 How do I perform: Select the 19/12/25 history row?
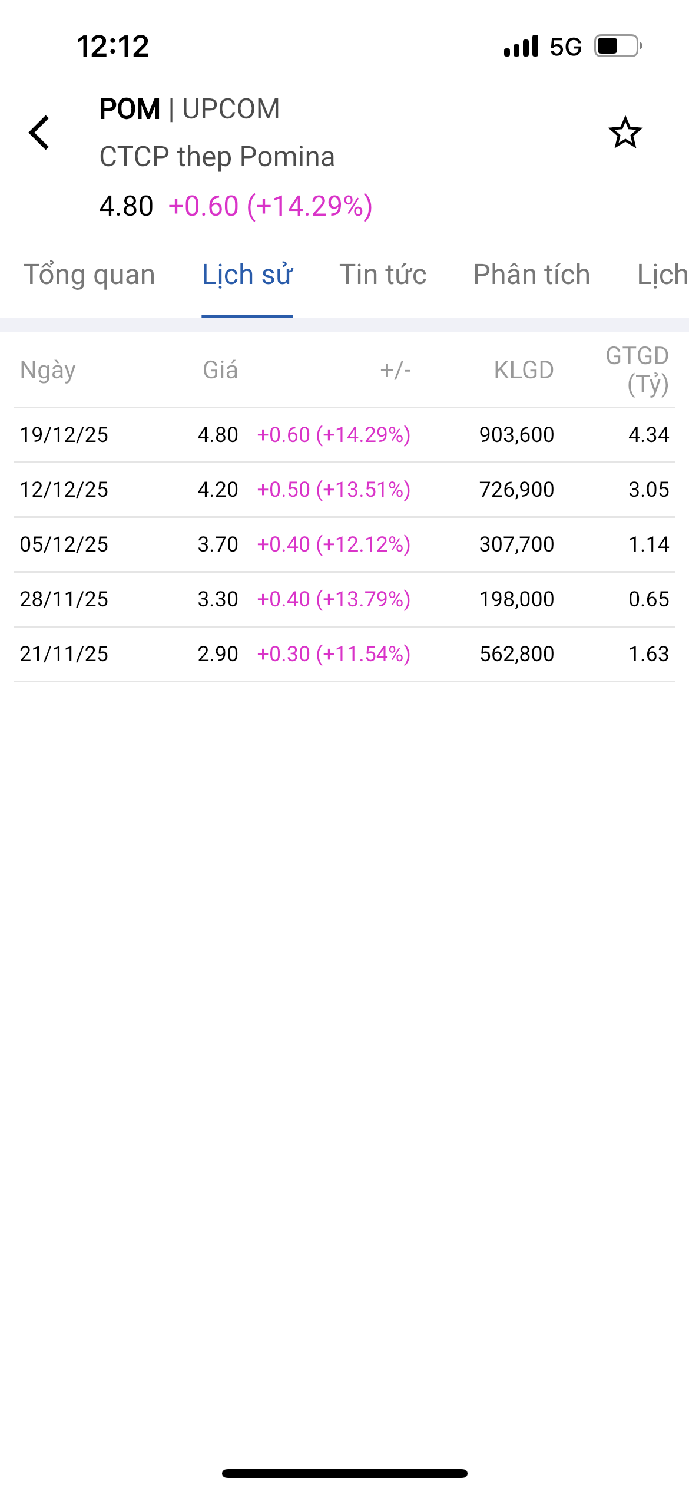(x=344, y=435)
